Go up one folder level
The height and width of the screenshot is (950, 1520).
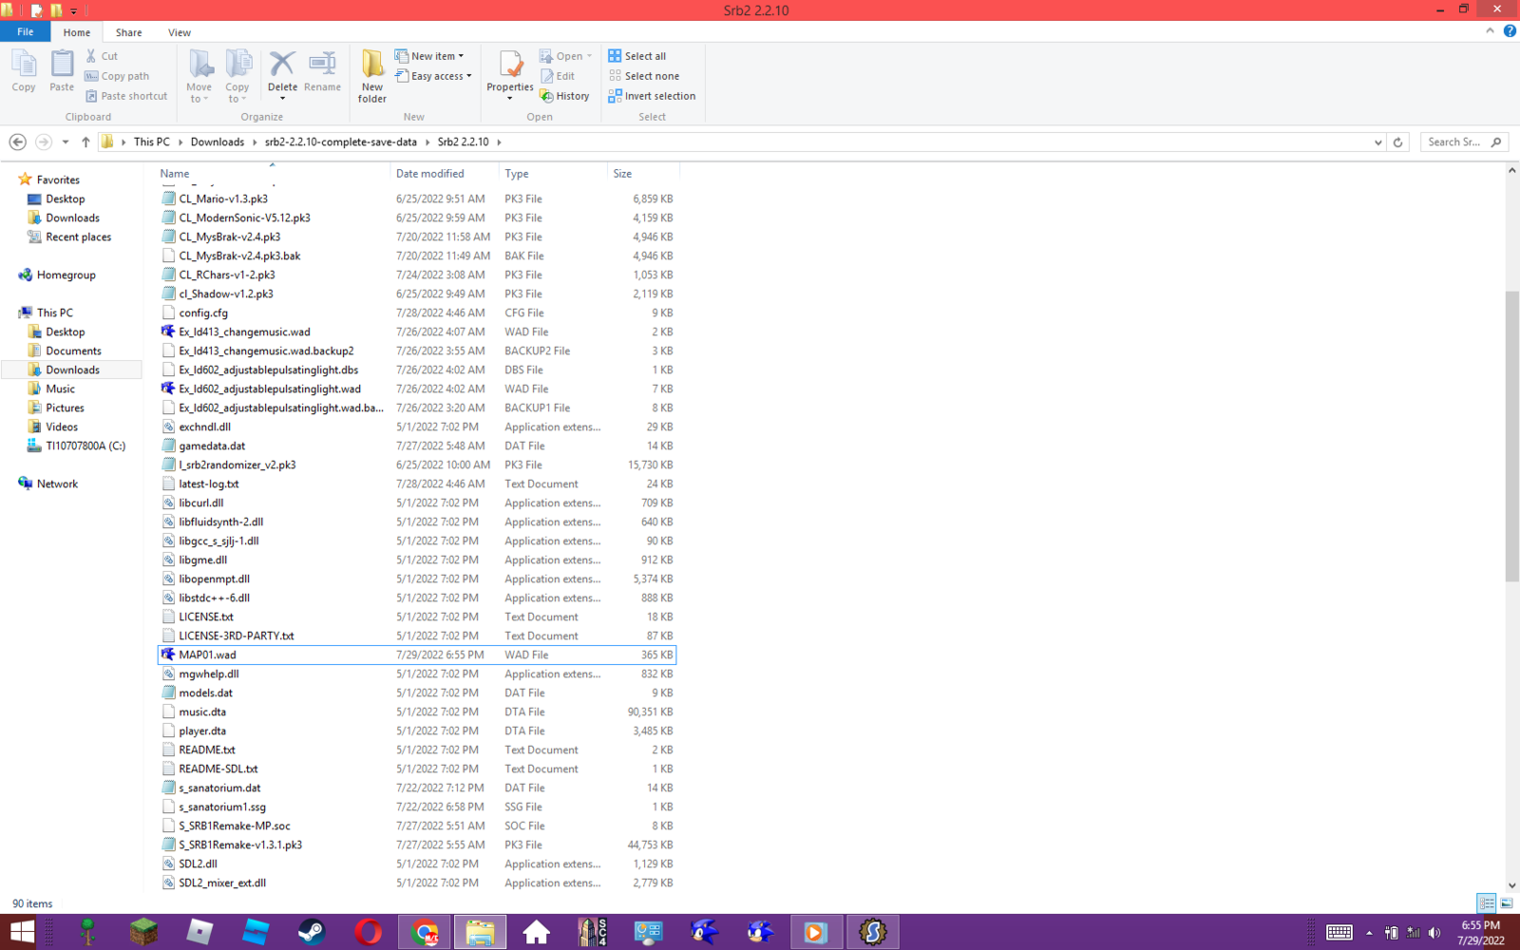(85, 142)
